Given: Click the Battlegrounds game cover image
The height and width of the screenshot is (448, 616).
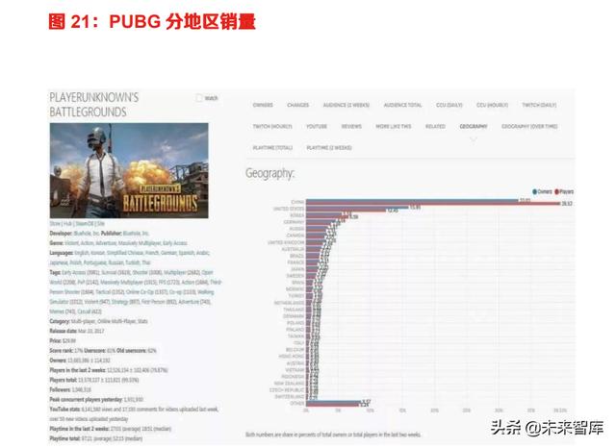Looking at the screenshot, I should coord(129,171).
